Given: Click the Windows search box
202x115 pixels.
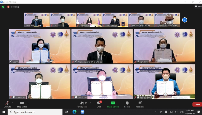Looking at the screenshot, I should 35,112.
